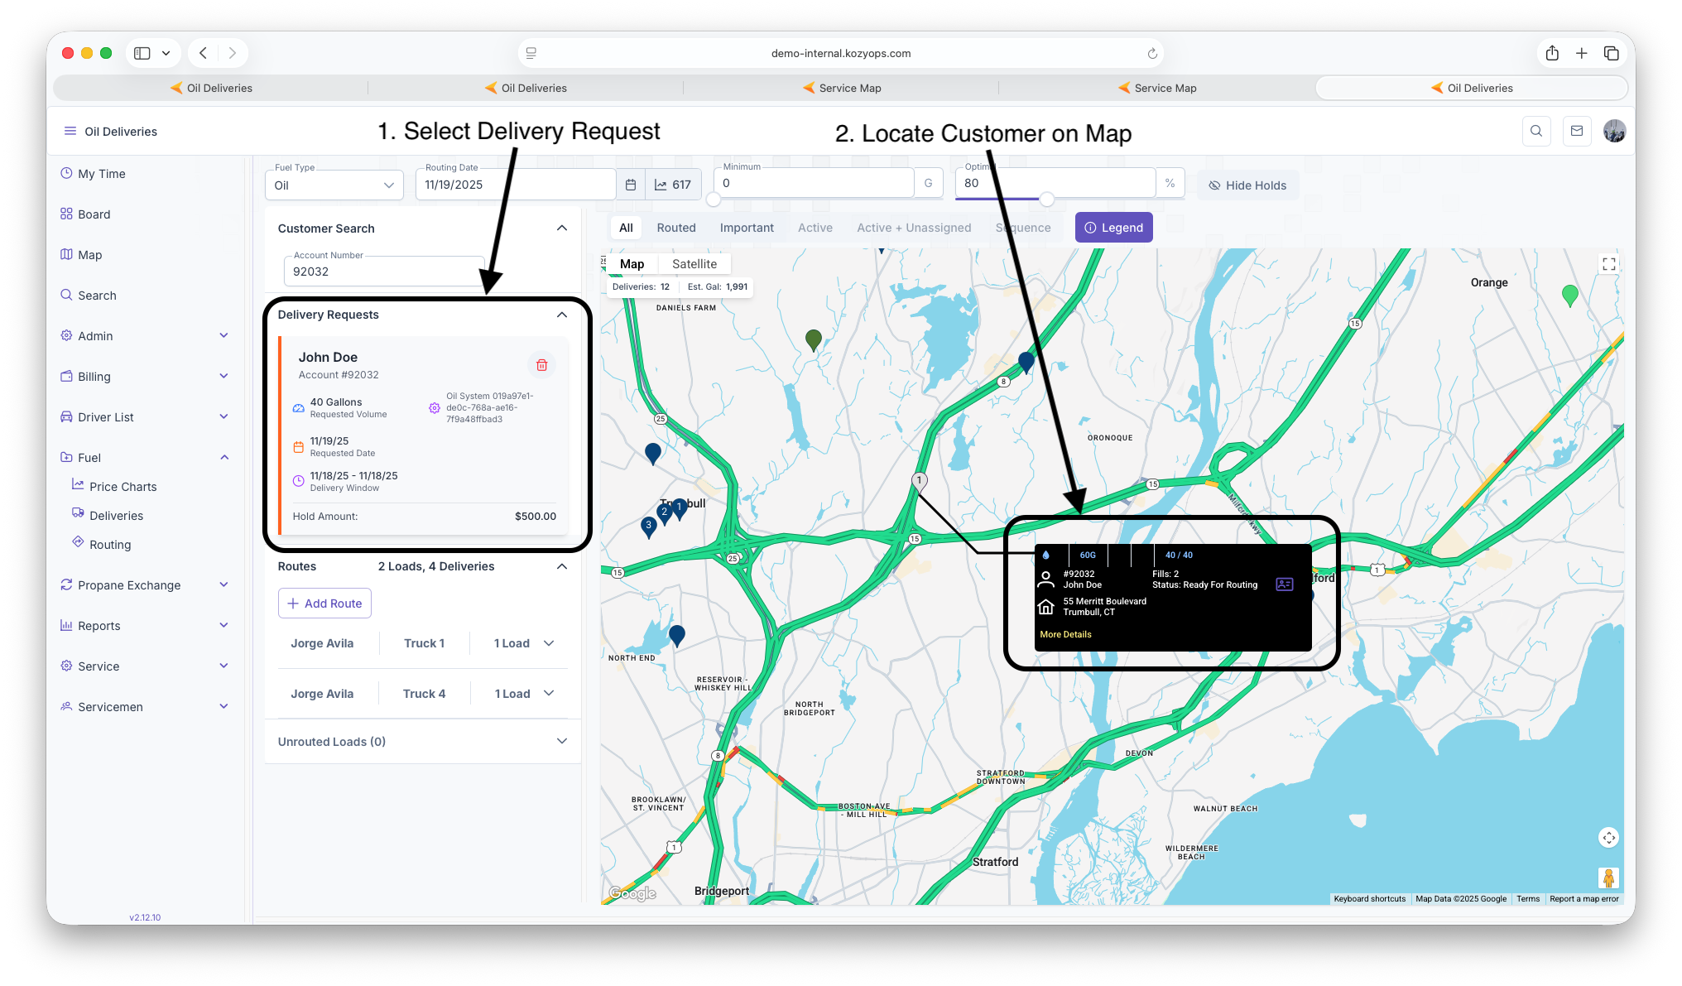Click the Street View pegman icon

coord(1608,878)
